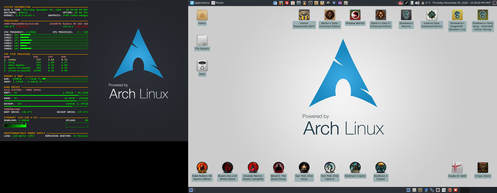Image resolution: width=497 pixels, height=193 pixels.
Task: Click the red icon in the bottom panel
Action: point(455,190)
